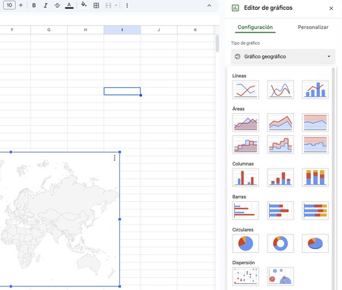342x290 pixels.
Task: Apply italic formatting
Action: point(46,5)
